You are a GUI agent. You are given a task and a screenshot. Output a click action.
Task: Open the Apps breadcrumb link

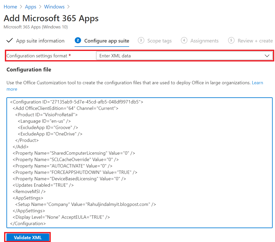(30, 7)
